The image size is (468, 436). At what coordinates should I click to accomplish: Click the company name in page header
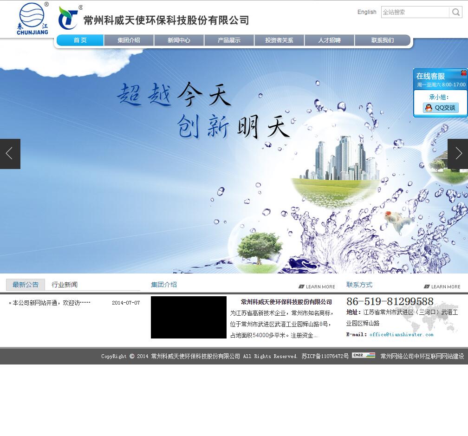166,20
